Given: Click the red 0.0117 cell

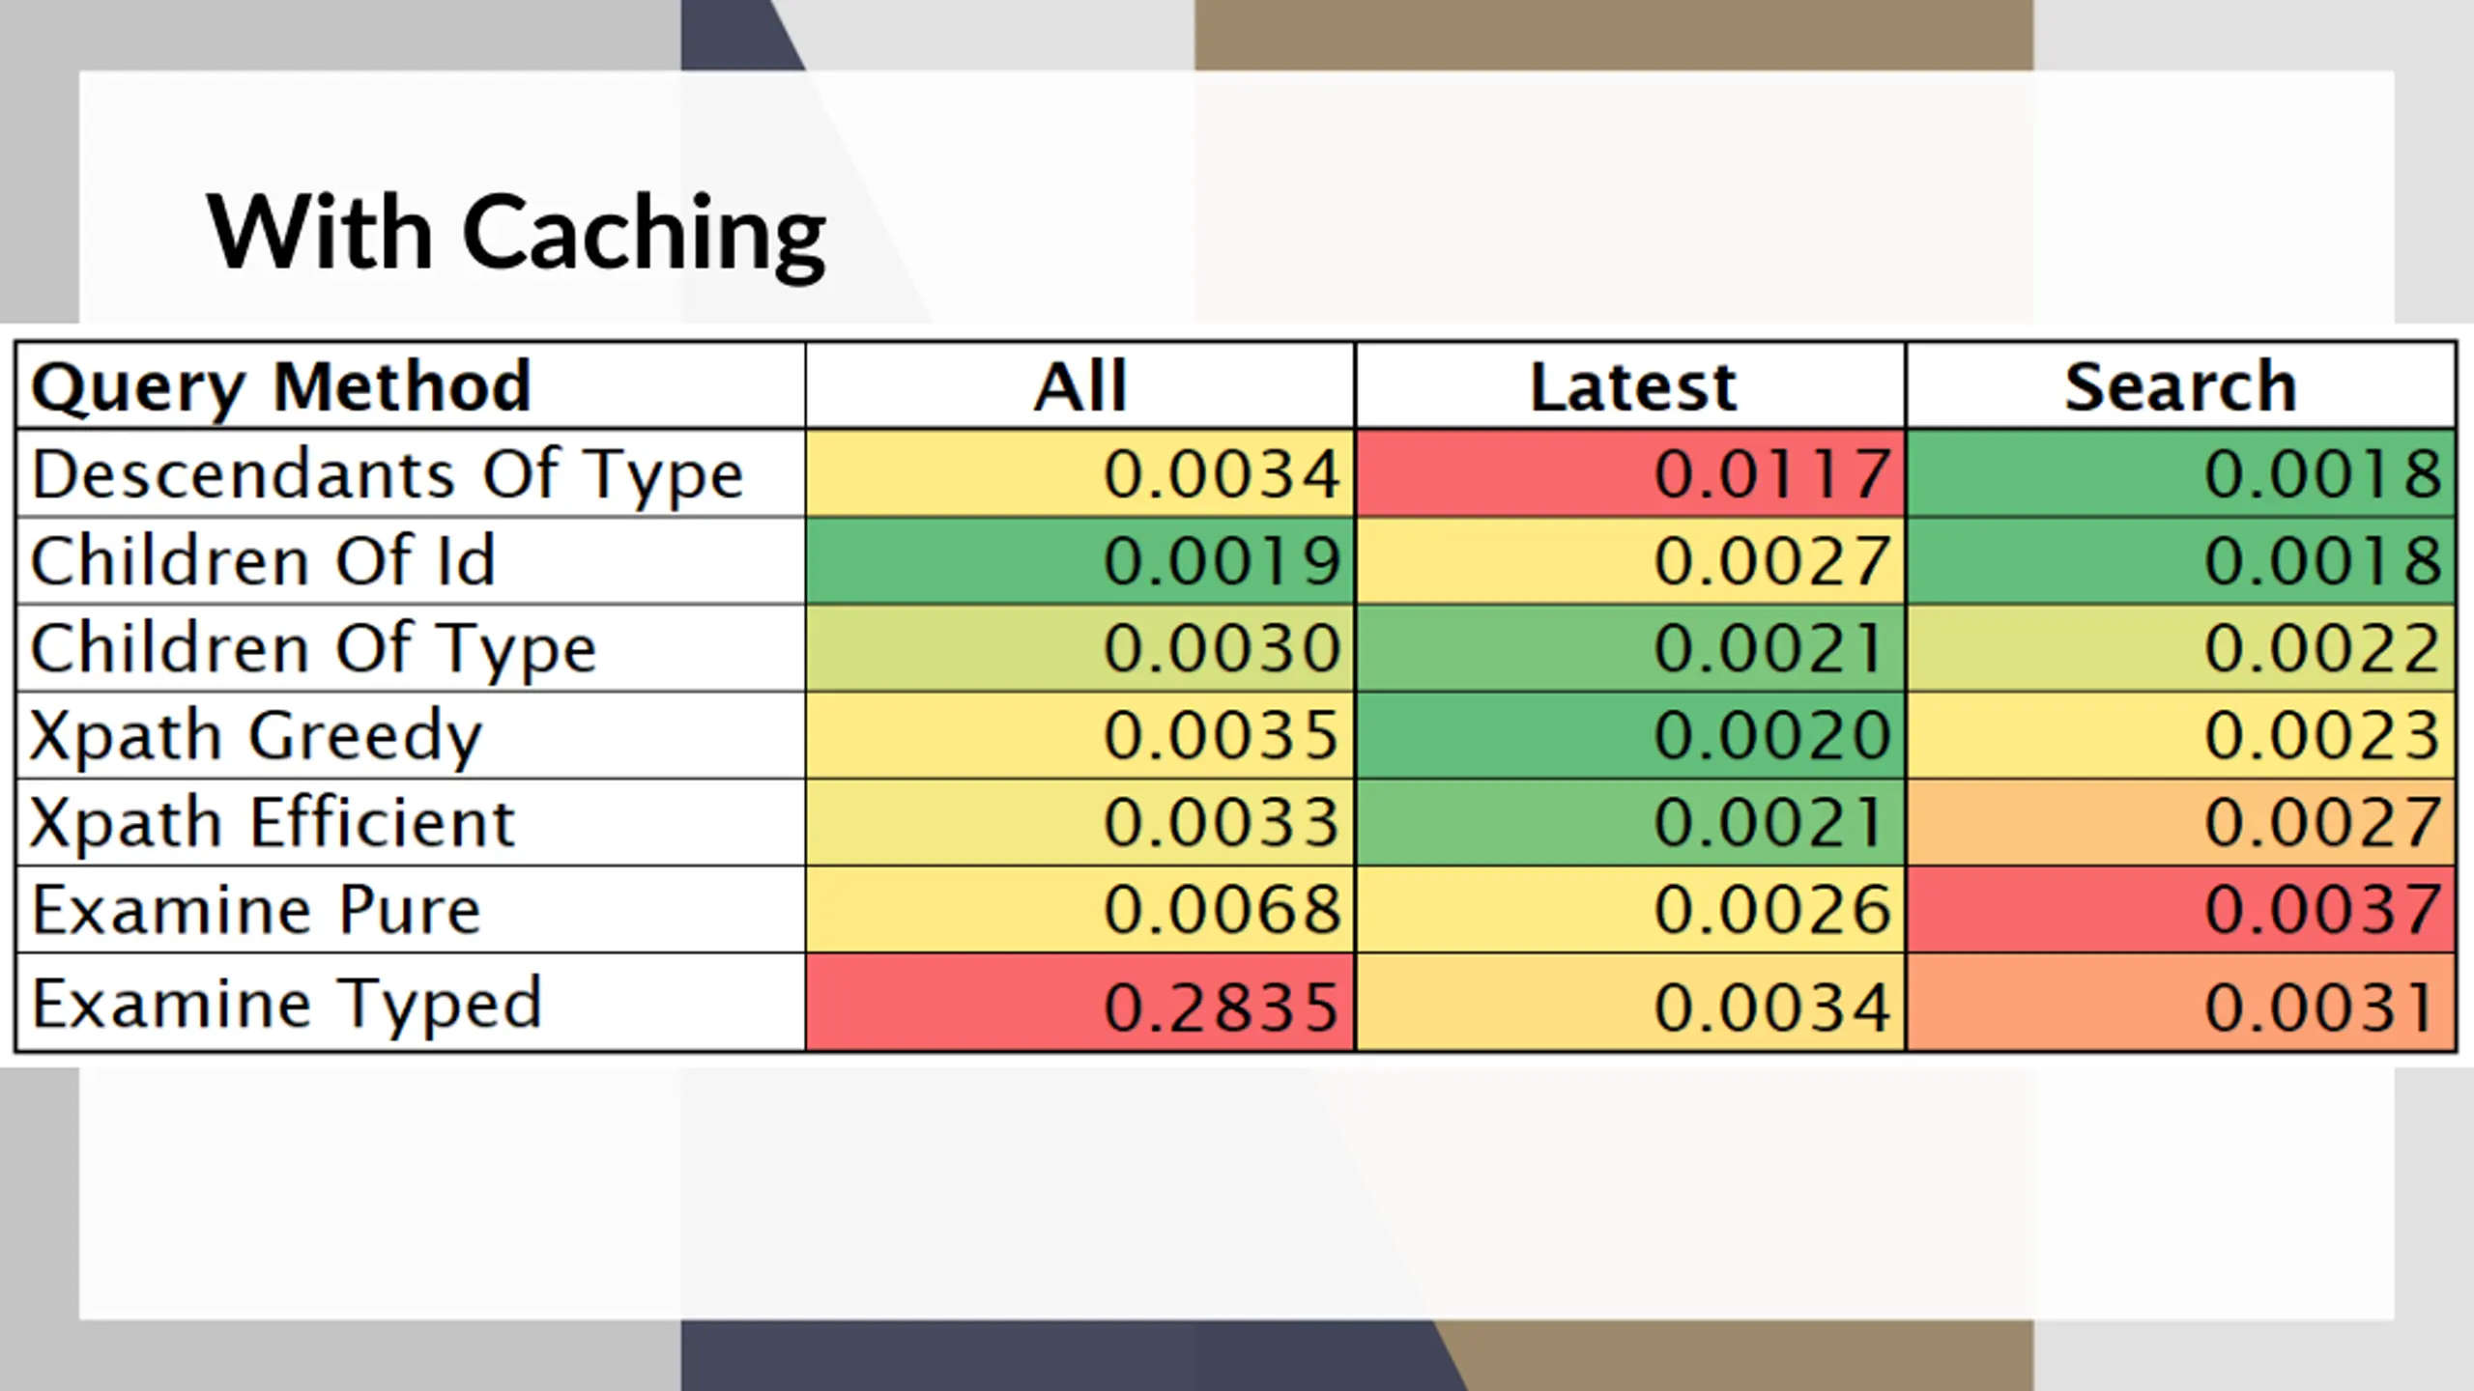Looking at the screenshot, I should [1630, 473].
